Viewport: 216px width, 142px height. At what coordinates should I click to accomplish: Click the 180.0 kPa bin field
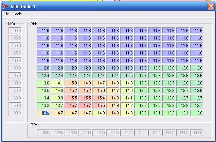(15, 38)
